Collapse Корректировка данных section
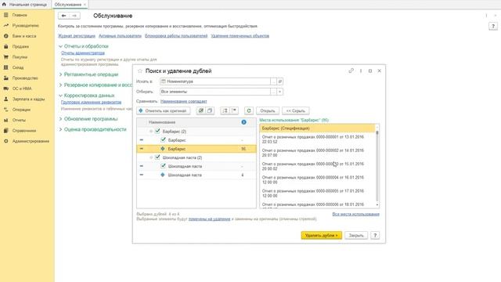Viewport: 501px width, 282px height. click(x=60, y=96)
